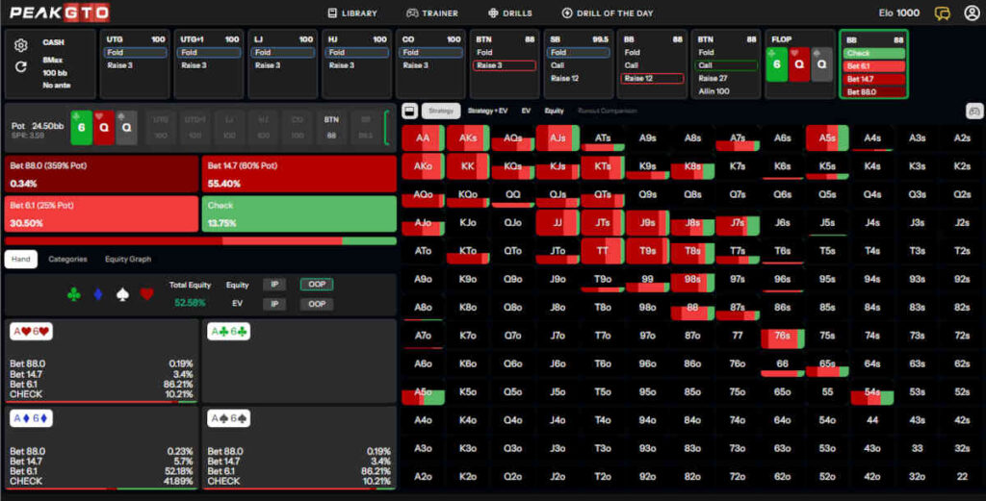Switch to the Categories tab
This screenshot has width=986, height=501.
pos(67,259)
